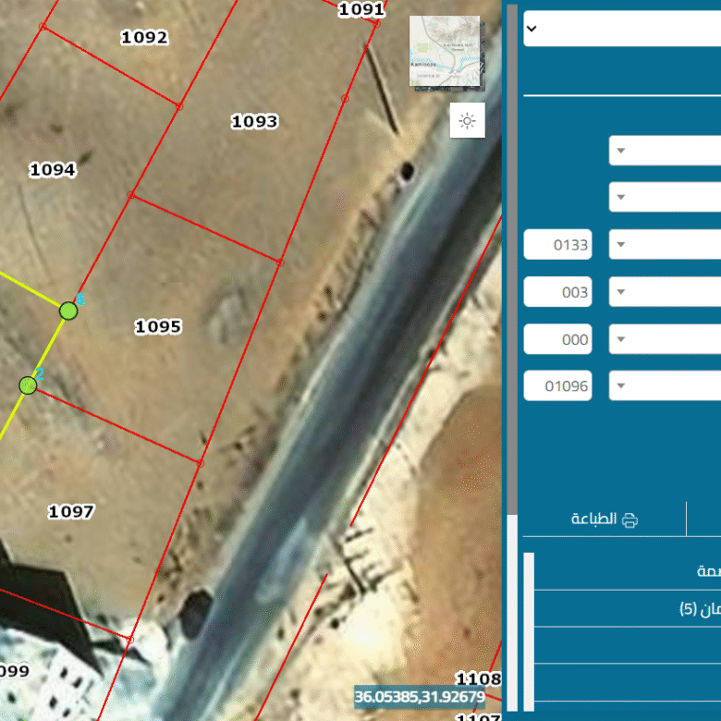The image size is (721, 721).
Task: Click the results panel vertical scrollbar
Action: tap(529, 629)
